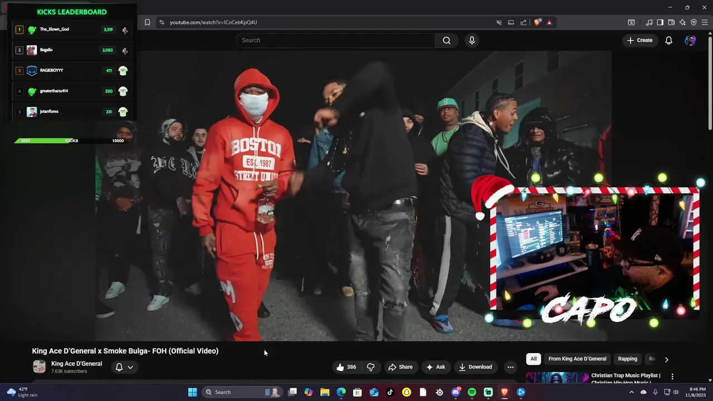The image size is (713, 401).
Task: Open Task View from taskbar
Action: tap(292, 392)
